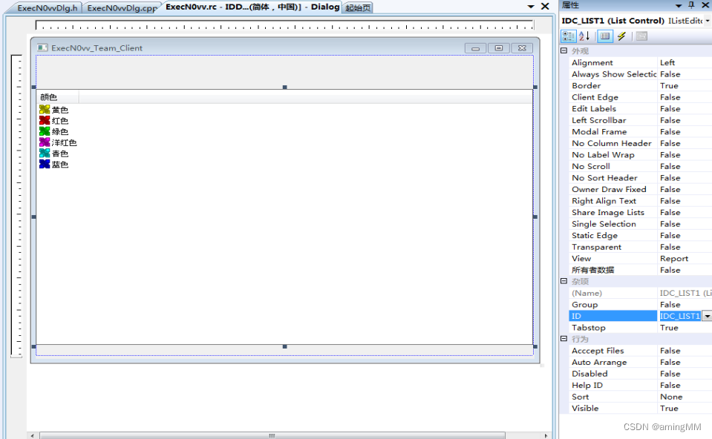Show the Properties list icon

click(605, 36)
